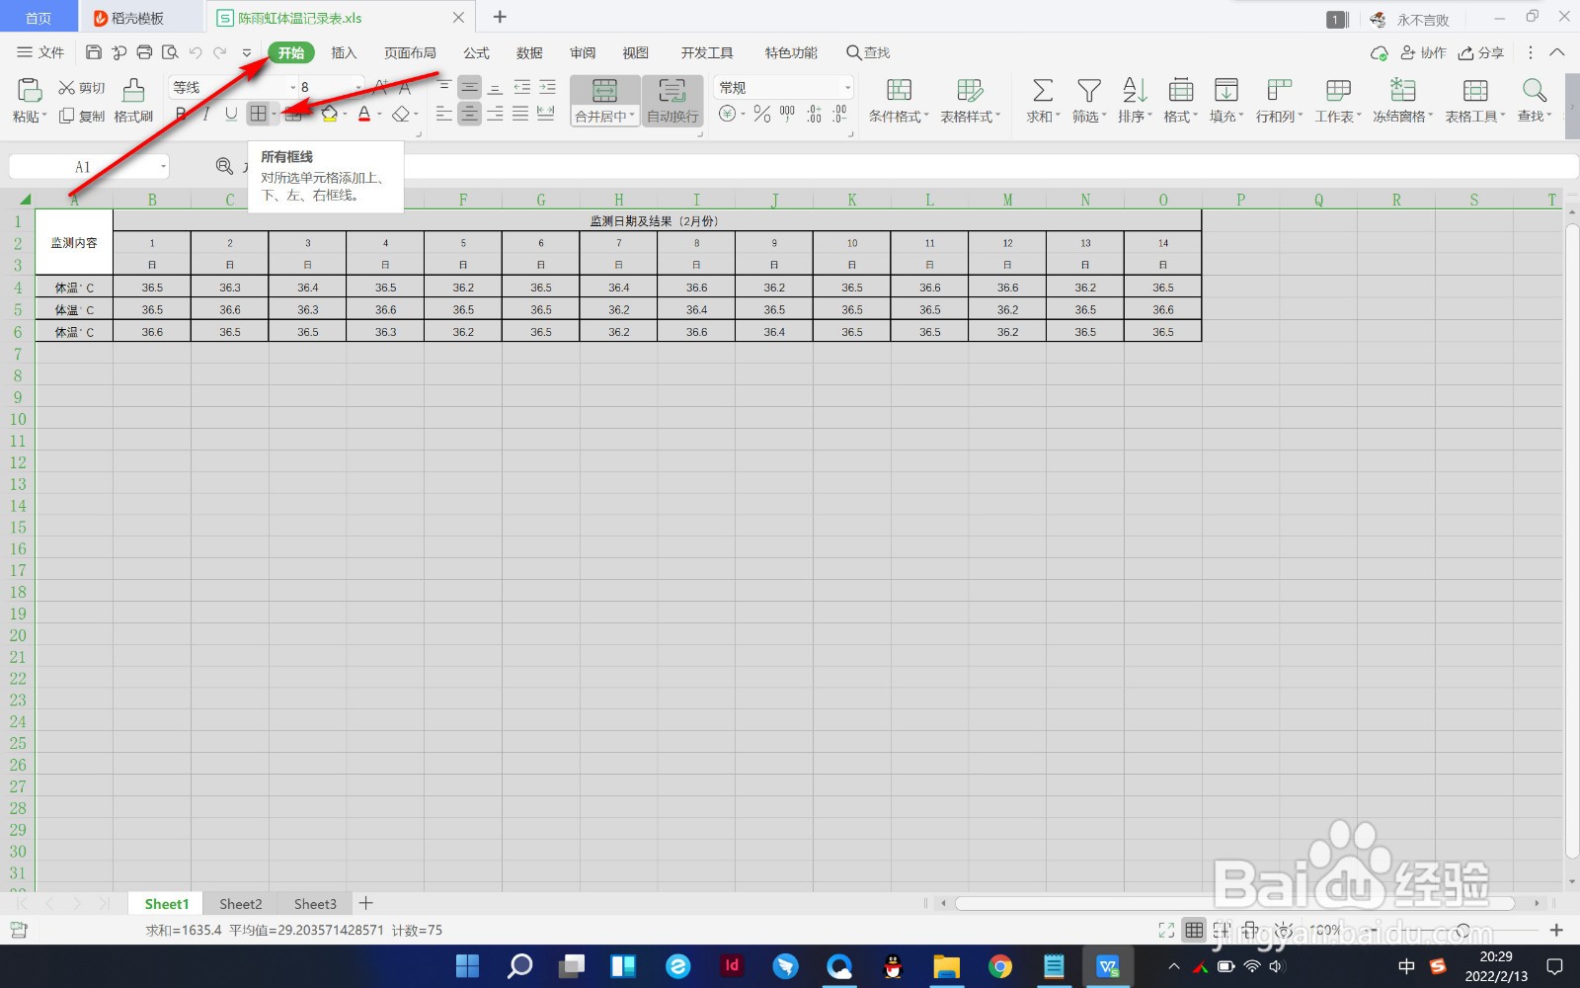The image size is (1580, 988).
Task: Click the Rows and Columns (行和列) icon
Action: pos(1279,91)
